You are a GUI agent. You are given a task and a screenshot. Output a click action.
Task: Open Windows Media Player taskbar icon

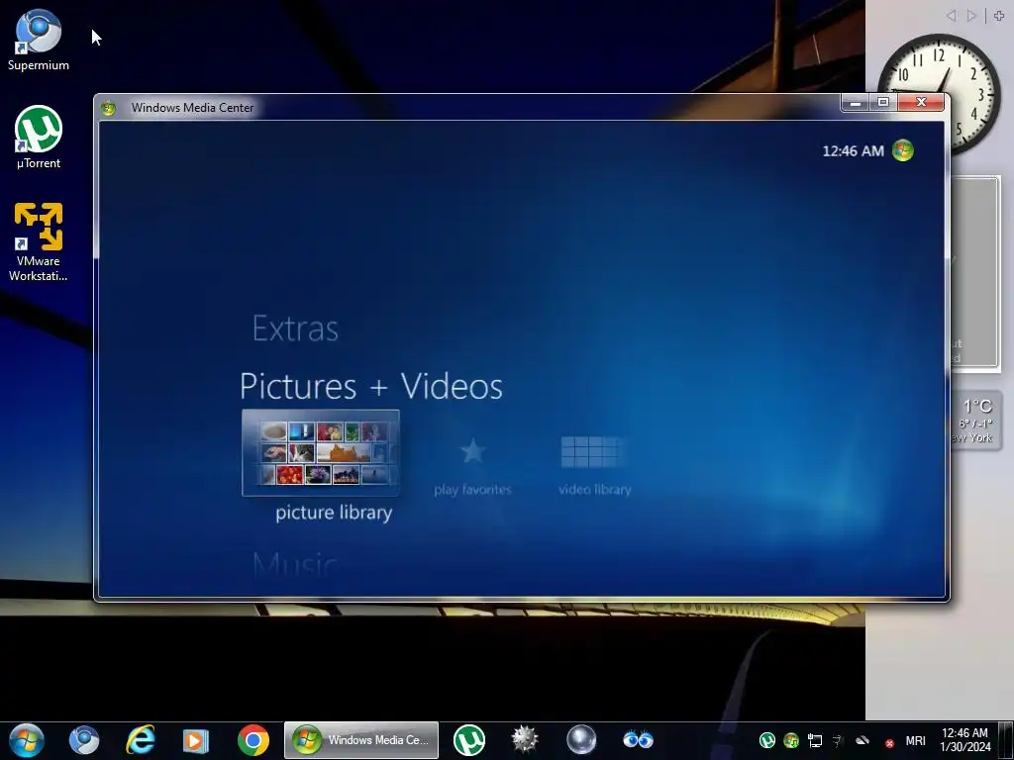click(x=195, y=740)
